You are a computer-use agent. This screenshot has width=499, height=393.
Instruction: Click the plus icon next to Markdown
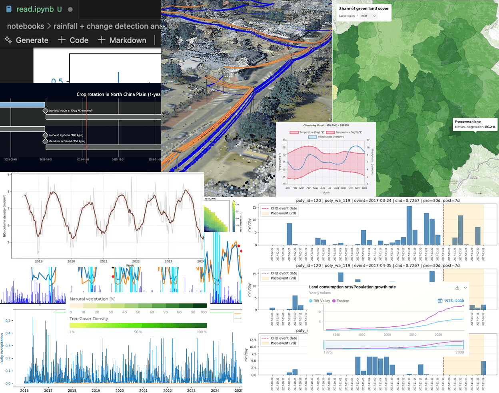102,40
